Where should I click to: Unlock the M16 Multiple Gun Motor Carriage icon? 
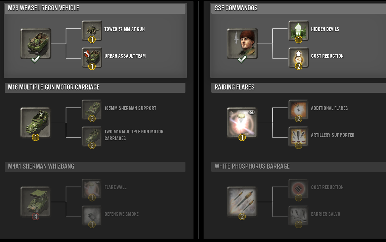[36, 123]
